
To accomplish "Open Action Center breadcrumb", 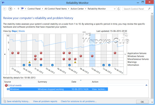I will point(77,9).
